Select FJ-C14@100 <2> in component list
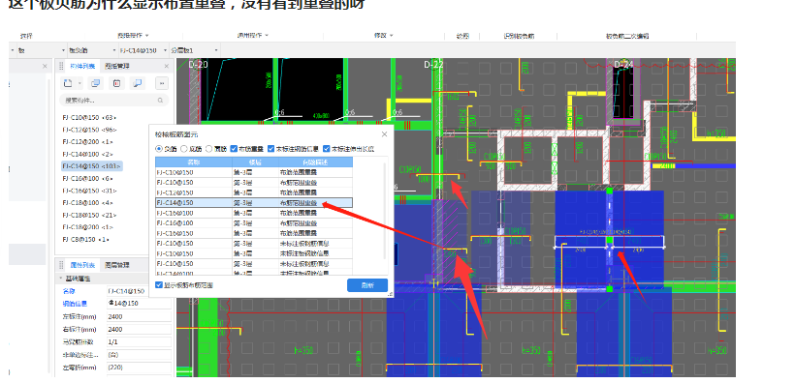 [87, 154]
